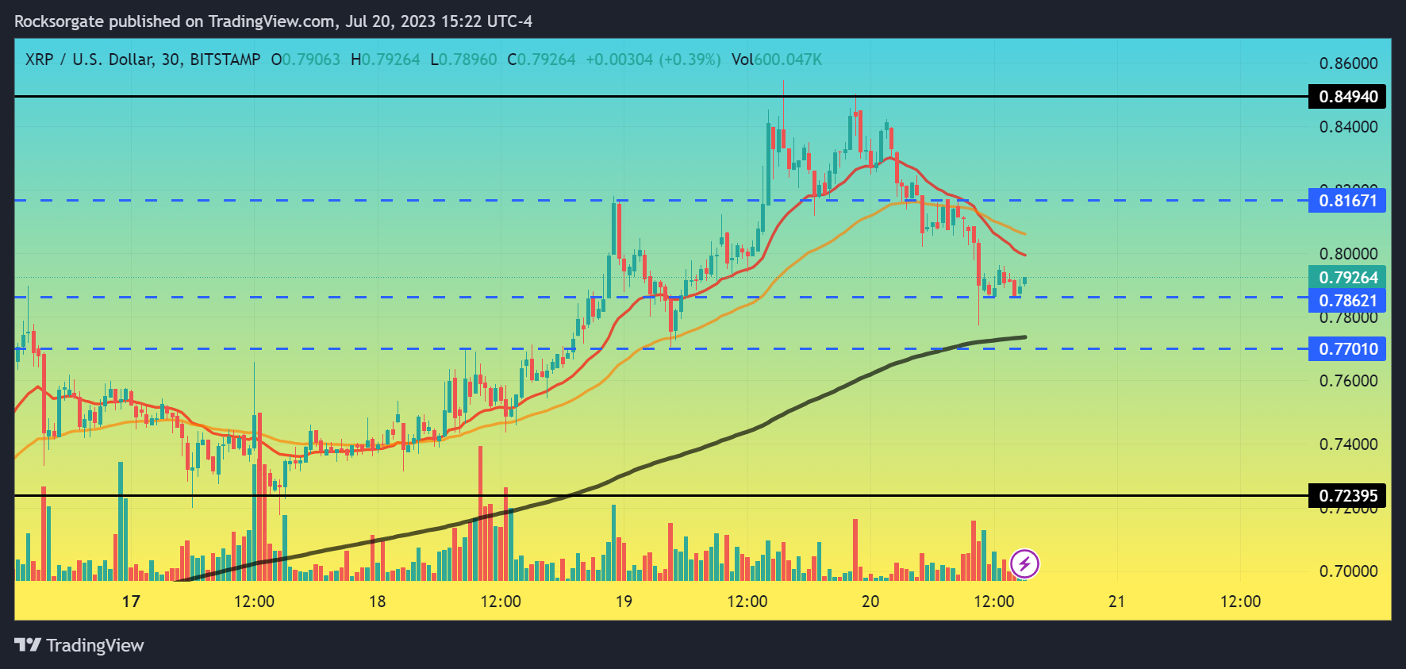Click the date label 18 on time axis
This screenshot has height=669, width=1406.
click(x=377, y=602)
